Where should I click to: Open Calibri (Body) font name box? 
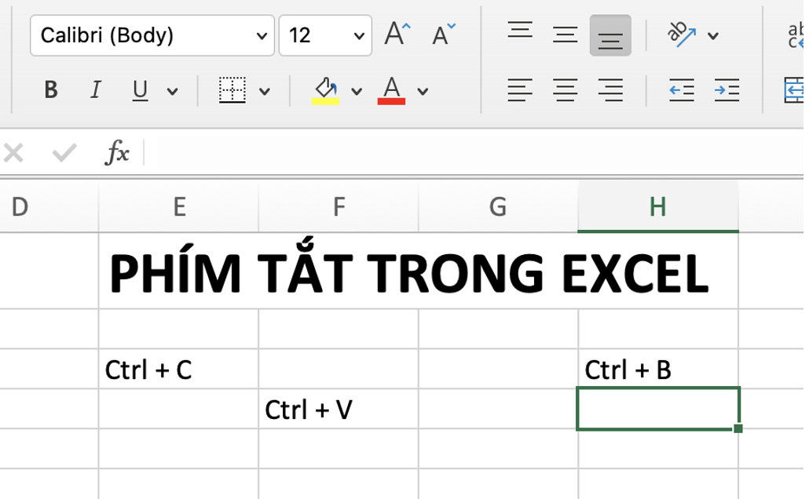(152, 35)
